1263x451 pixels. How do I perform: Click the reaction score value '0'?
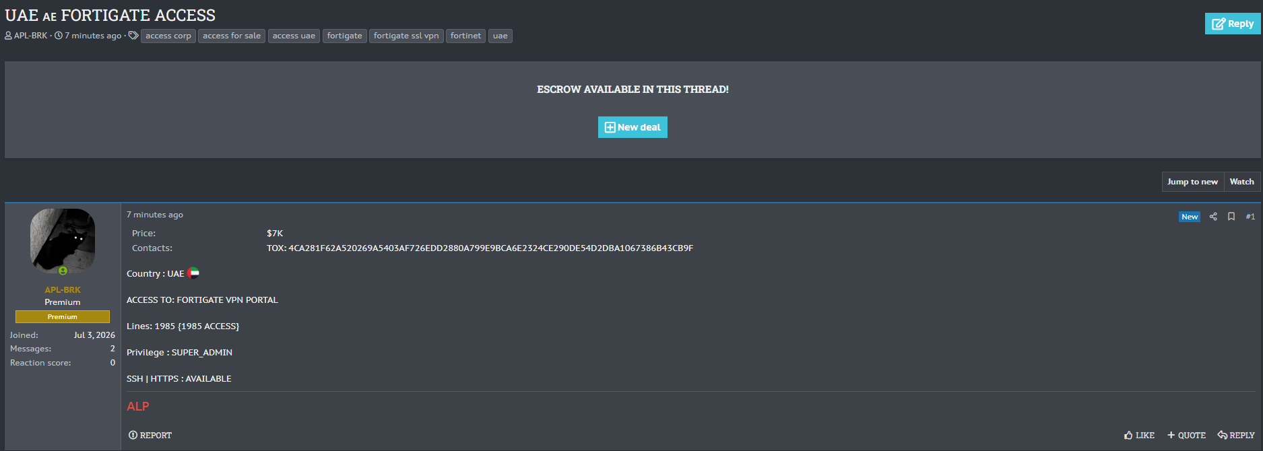[x=112, y=363]
